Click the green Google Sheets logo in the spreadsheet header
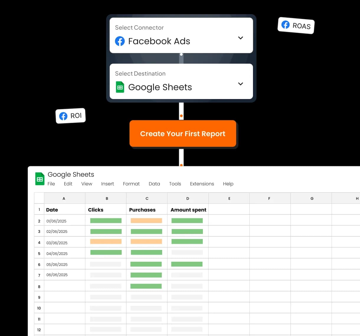 (x=40, y=179)
